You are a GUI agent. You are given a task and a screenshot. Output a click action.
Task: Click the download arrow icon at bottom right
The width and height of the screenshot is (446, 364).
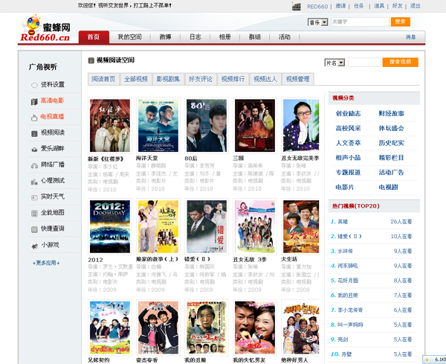tap(427, 360)
